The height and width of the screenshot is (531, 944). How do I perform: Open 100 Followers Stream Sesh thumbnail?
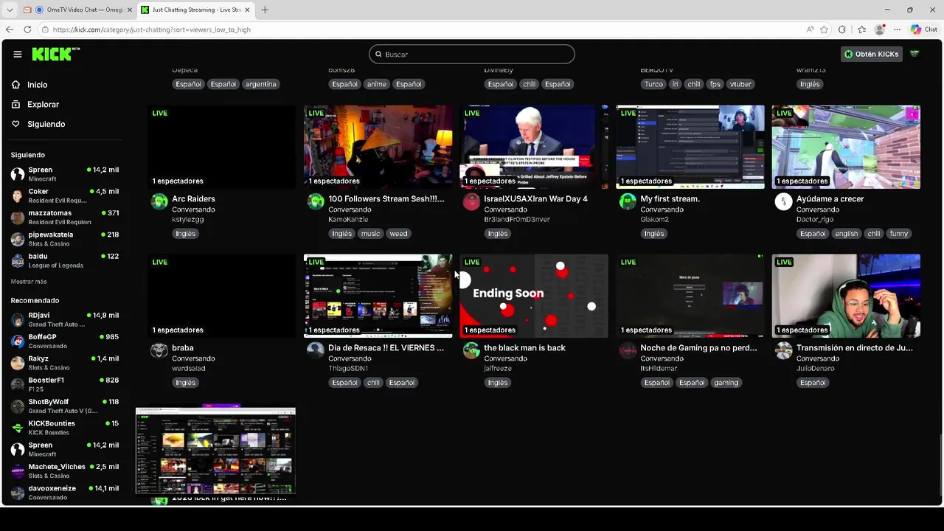click(378, 147)
